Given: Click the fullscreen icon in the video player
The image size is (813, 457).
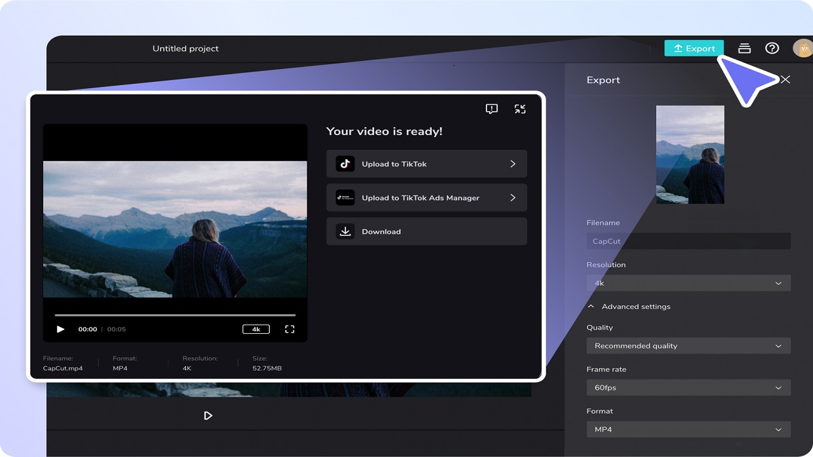Looking at the screenshot, I should pyautogui.click(x=290, y=329).
